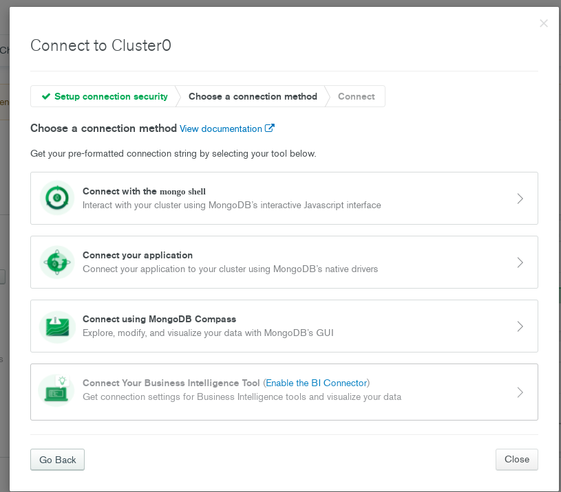Click green checkmark on Setup connection security
This screenshot has height=492, width=561.
click(46, 96)
